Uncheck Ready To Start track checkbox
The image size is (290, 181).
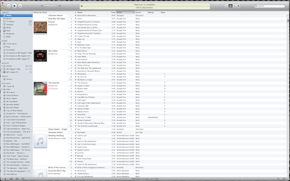point(75,86)
